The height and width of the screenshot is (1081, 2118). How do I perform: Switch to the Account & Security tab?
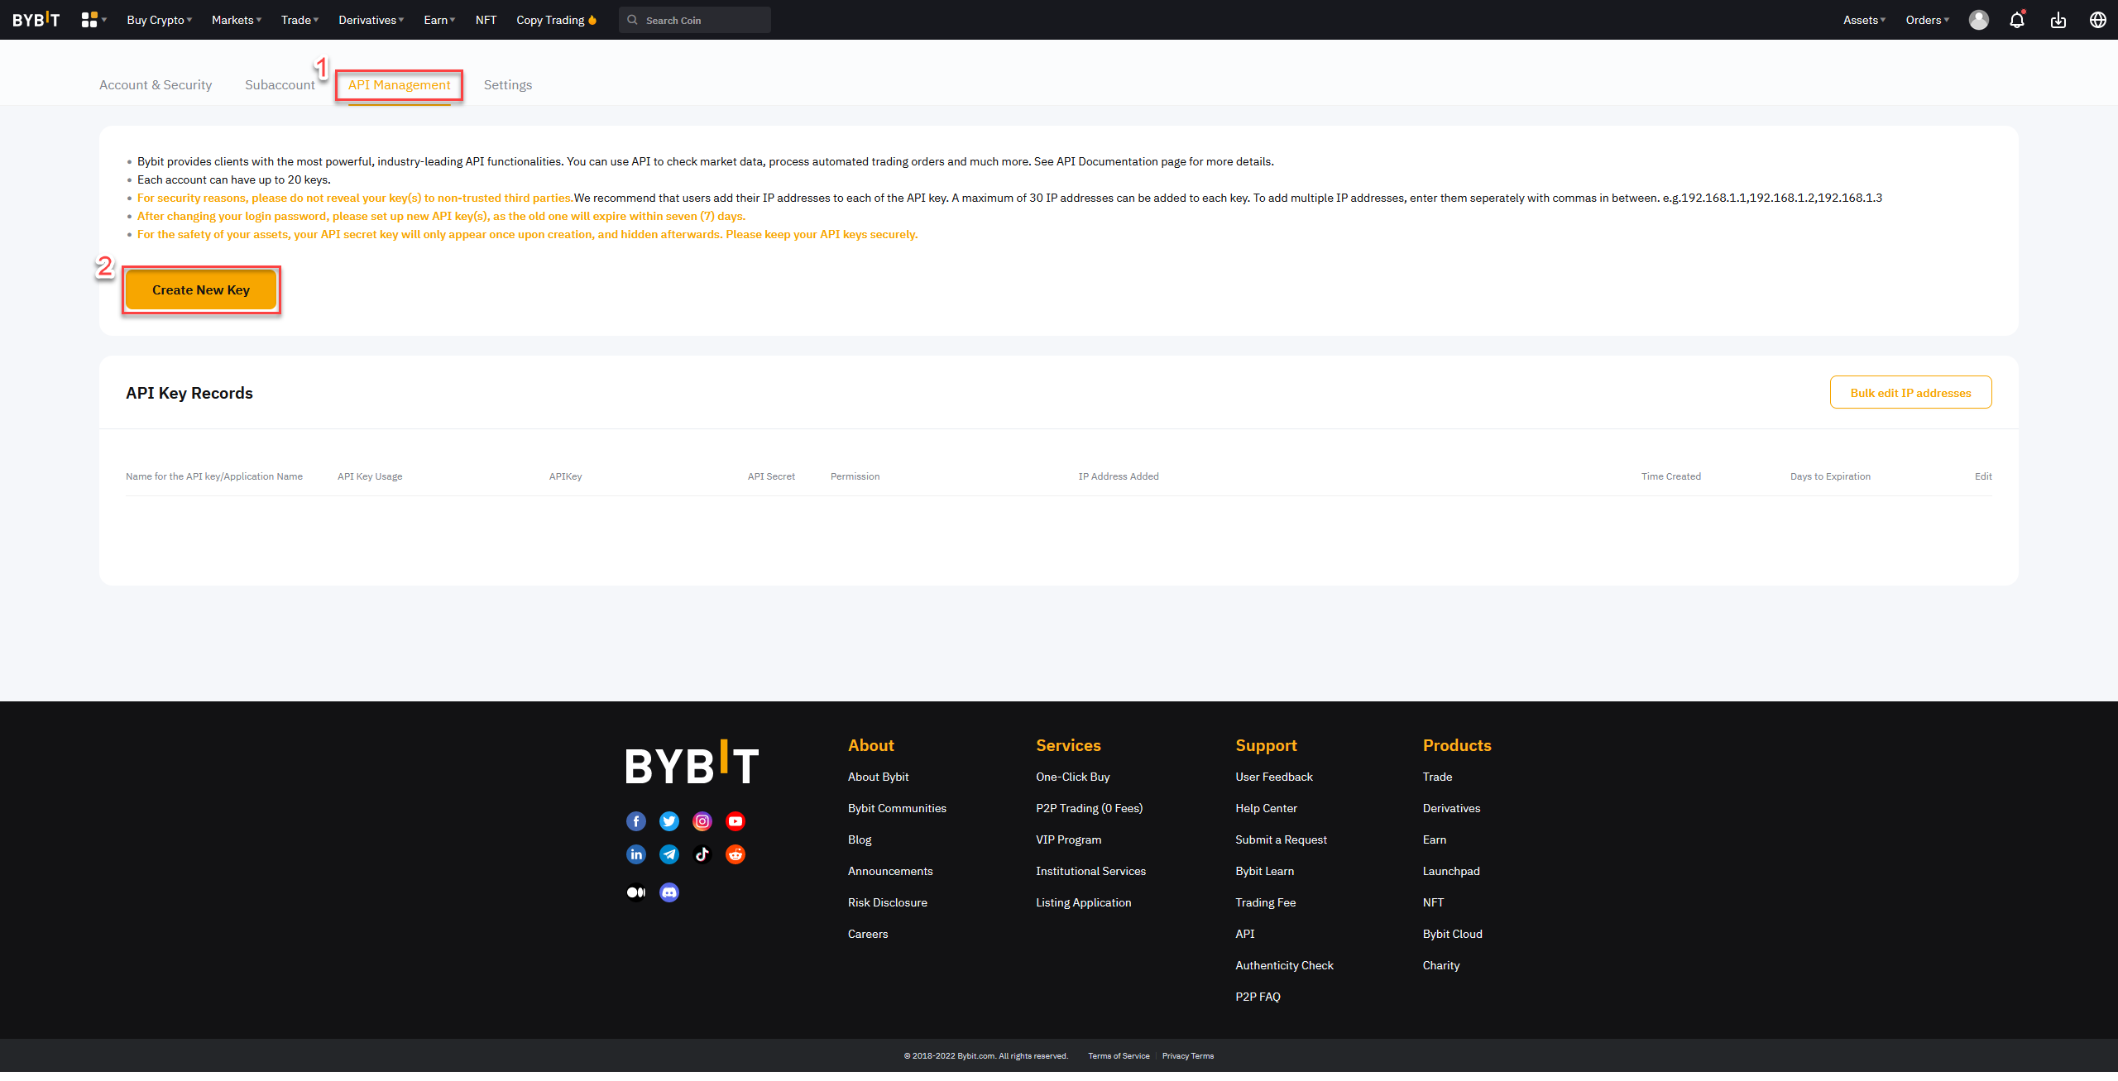[x=155, y=84]
